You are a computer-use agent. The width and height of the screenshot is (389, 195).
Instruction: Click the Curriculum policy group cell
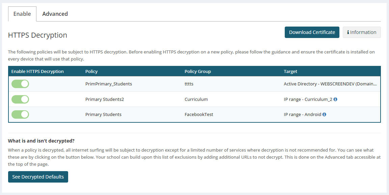coord(196,100)
